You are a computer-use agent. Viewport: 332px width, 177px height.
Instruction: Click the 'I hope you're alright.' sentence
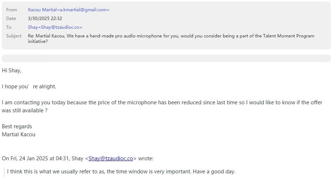click(29, 87)
